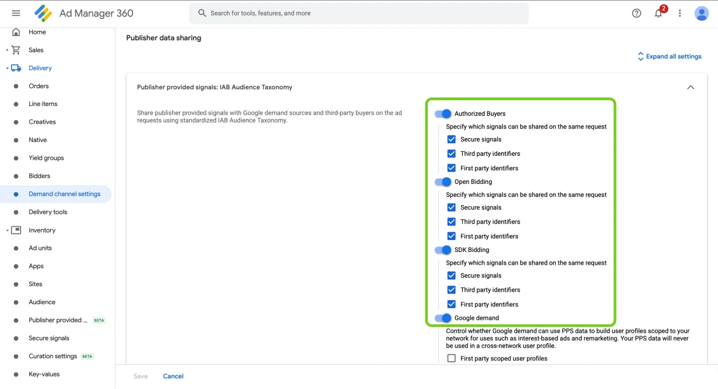This screenshot has height=389, width=718.
Task: Uncheck Secure signals under Authorized Buyers
Action: tap(451, 139)
